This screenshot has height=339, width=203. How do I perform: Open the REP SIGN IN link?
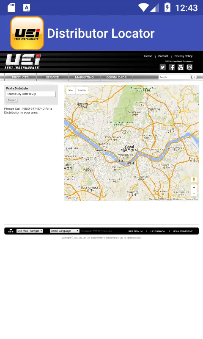(135, 231)
